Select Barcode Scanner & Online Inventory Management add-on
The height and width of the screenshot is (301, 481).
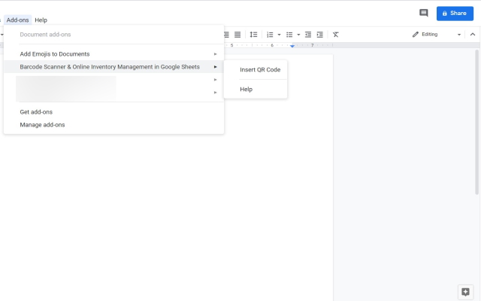tap(113, 67)
